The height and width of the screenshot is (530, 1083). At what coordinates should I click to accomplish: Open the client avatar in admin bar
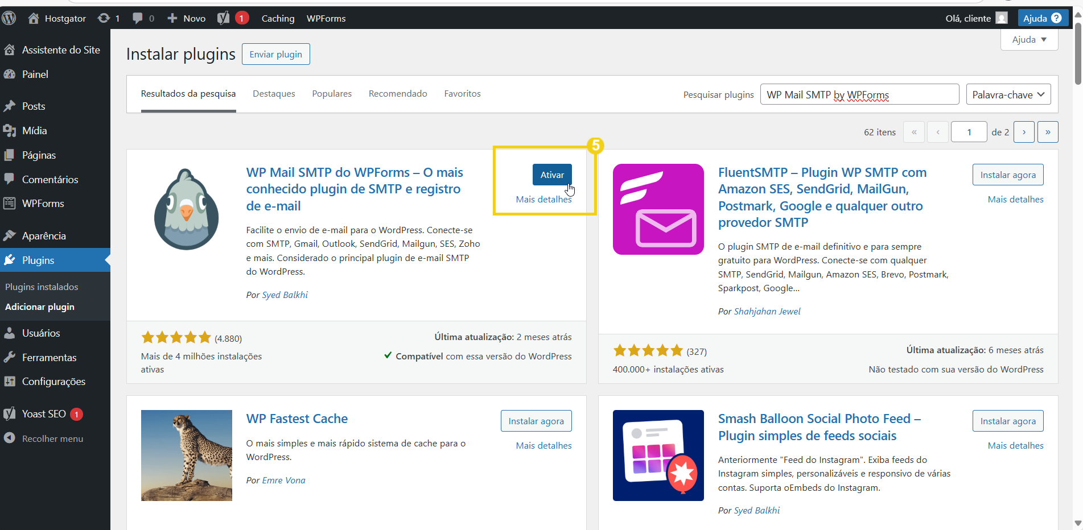(1002, 18)
